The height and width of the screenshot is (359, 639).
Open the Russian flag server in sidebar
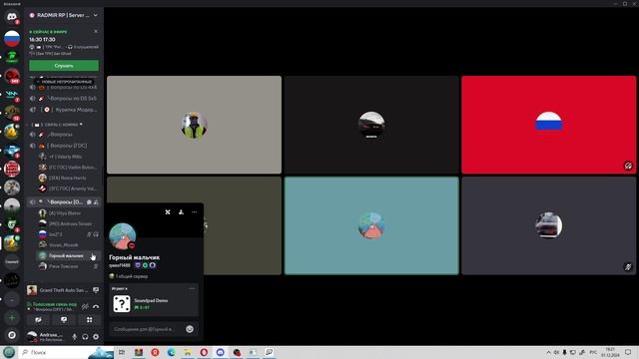point(12,38)
